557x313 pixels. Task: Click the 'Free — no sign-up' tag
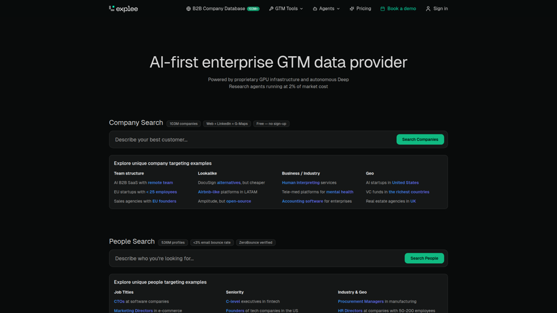tap(272, 124)
